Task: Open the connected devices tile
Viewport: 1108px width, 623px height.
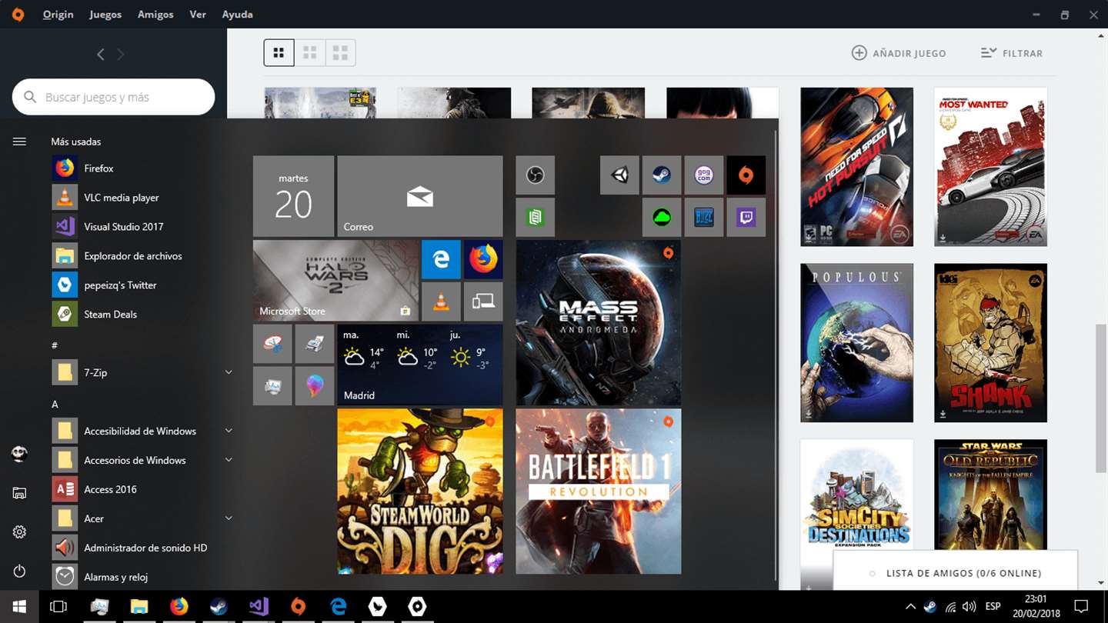Action: 483,302
